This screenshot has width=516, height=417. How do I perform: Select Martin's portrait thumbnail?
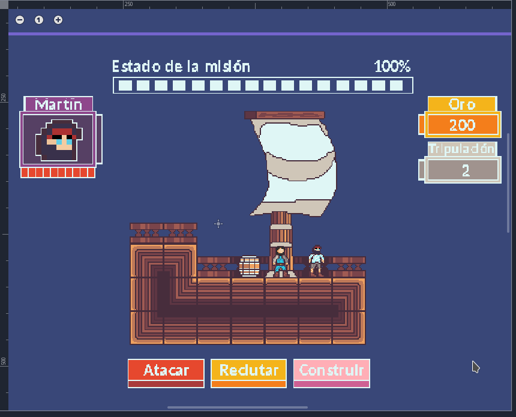(x=58, y=139)
